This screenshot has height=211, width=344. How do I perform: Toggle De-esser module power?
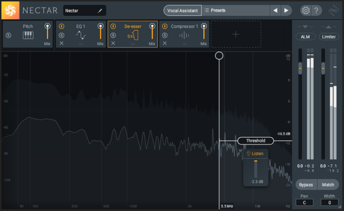(113, 26)
